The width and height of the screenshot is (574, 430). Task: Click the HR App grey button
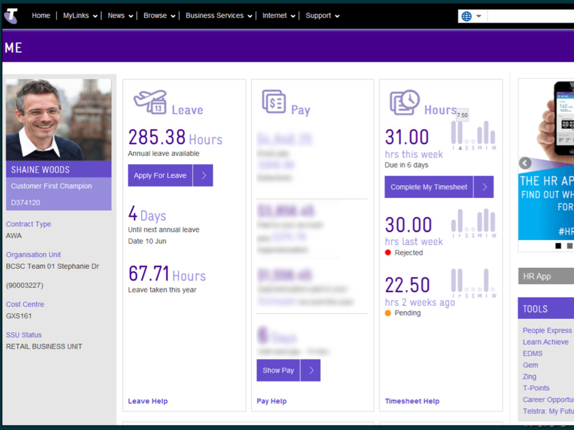coord(546,276)
